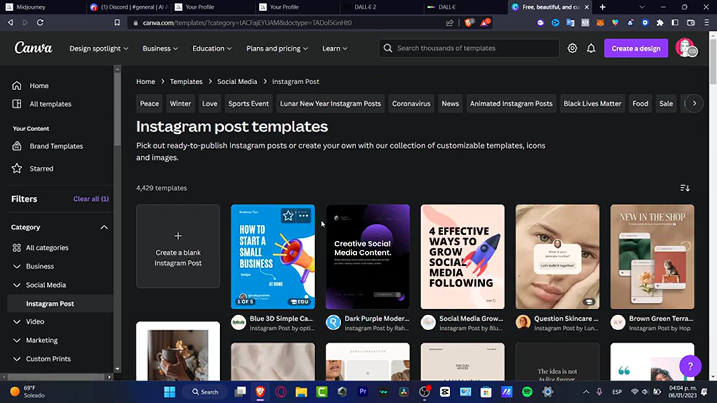Click the taskbar Search box
Viewport: 717px width, 403px height.
205,392
